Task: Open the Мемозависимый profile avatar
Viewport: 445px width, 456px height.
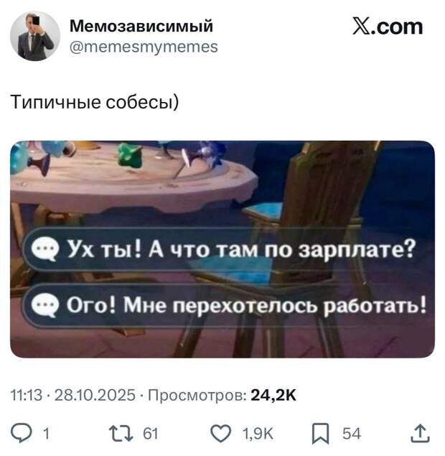Action: 35,36
